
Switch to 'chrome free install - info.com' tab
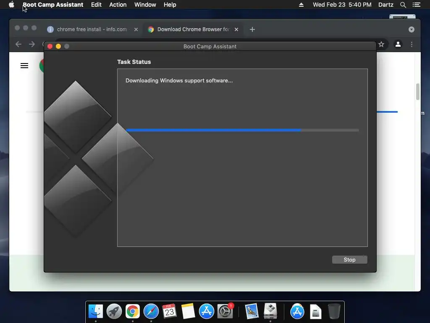92,29
